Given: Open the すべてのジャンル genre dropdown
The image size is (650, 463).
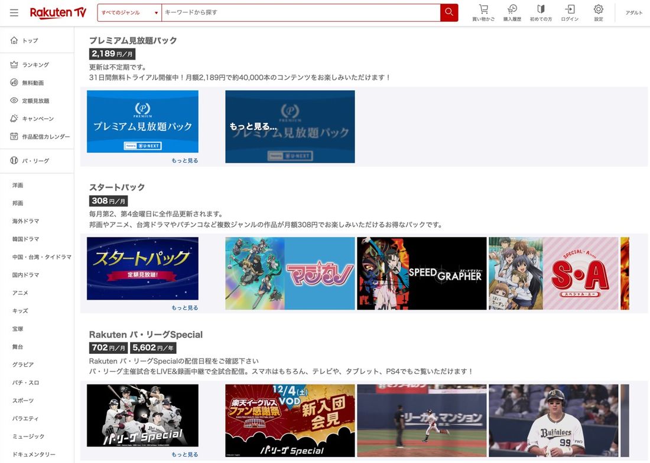Looking at the screenshot, I should point(129,13).
